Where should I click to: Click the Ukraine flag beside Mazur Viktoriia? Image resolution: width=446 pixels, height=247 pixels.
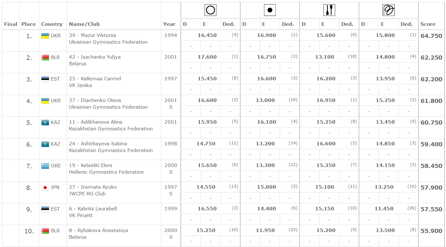45,36
